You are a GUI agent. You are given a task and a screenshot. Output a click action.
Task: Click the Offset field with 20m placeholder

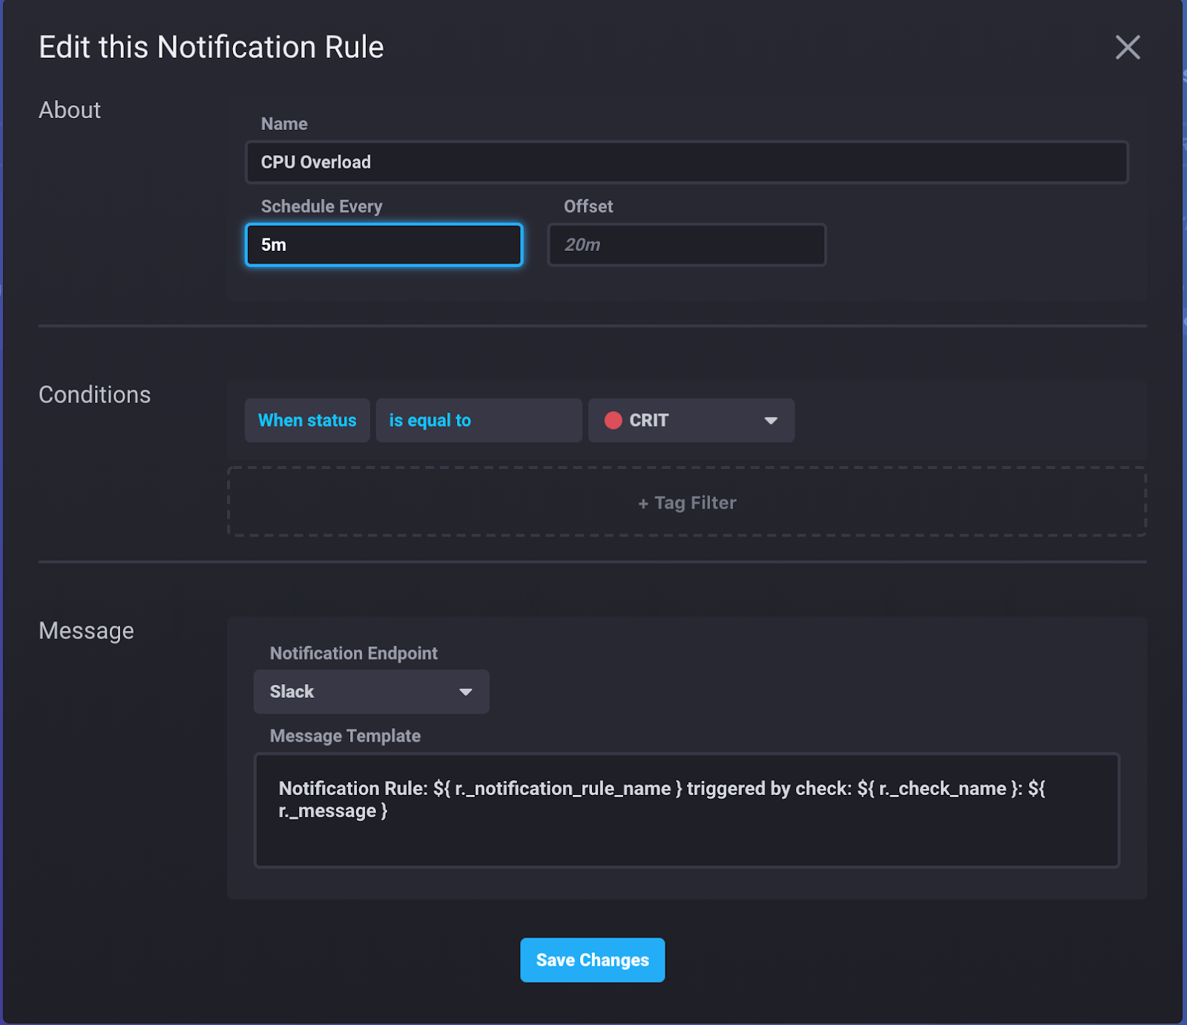click(686, 245)
